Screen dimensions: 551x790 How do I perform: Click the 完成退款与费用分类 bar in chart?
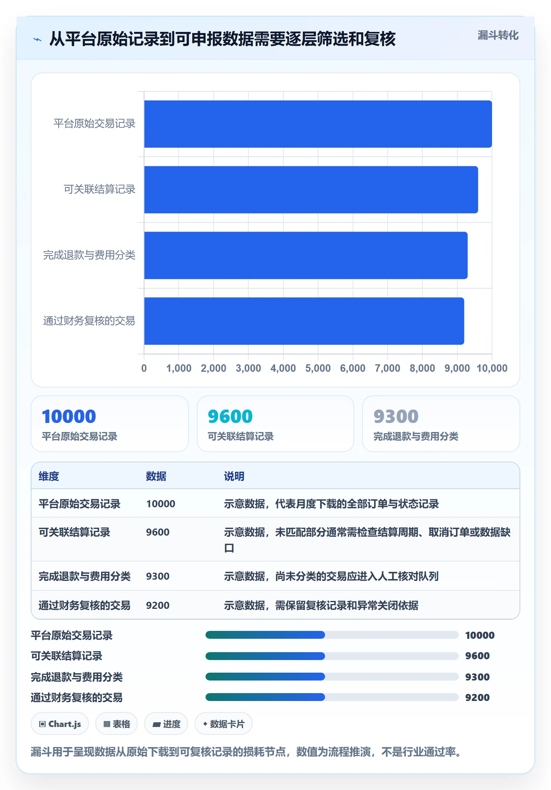[x=306, y=256]
